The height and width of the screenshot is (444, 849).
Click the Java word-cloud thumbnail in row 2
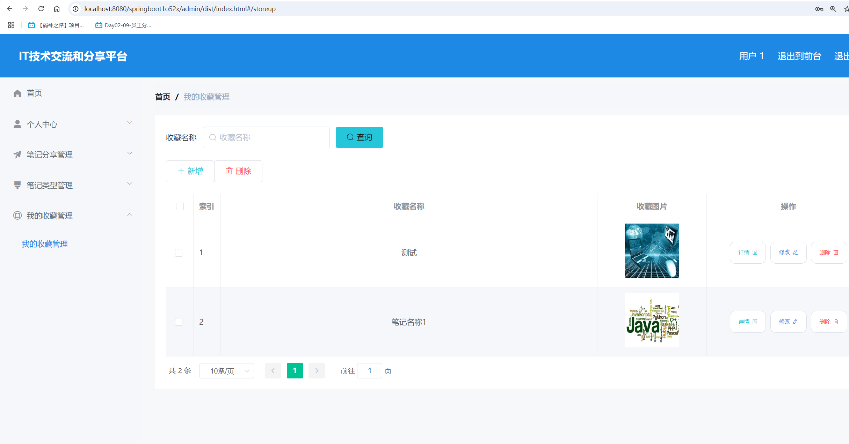[651, 320]
